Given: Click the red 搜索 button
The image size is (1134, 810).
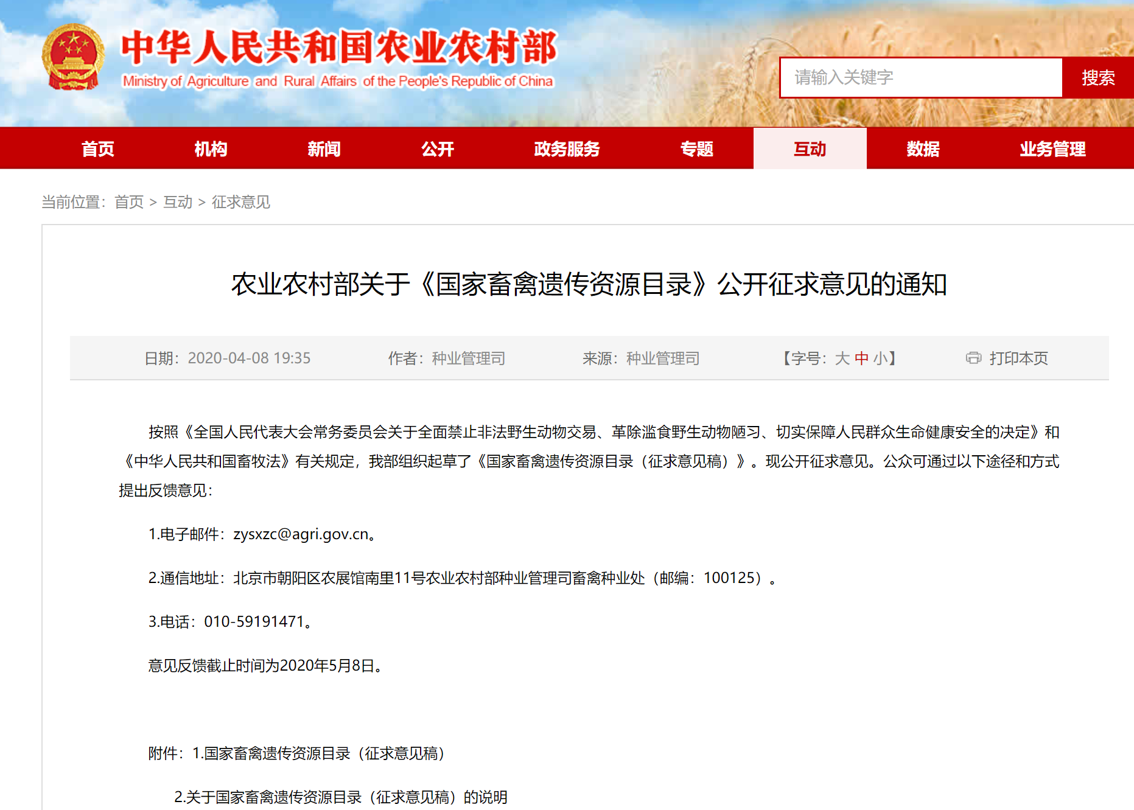Looking at the screenshot, I should pos(1098,77).
